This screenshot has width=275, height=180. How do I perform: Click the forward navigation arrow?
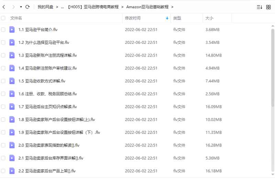click(x=13, y=7)
